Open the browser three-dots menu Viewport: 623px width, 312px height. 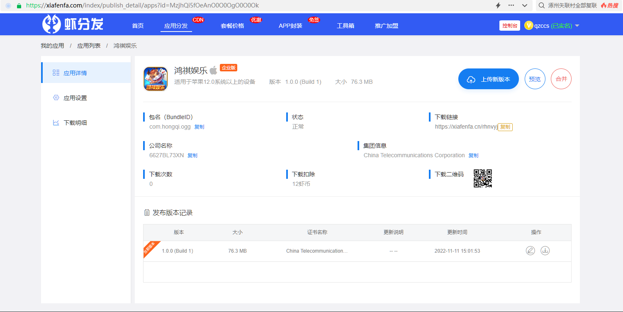[511, 5]
